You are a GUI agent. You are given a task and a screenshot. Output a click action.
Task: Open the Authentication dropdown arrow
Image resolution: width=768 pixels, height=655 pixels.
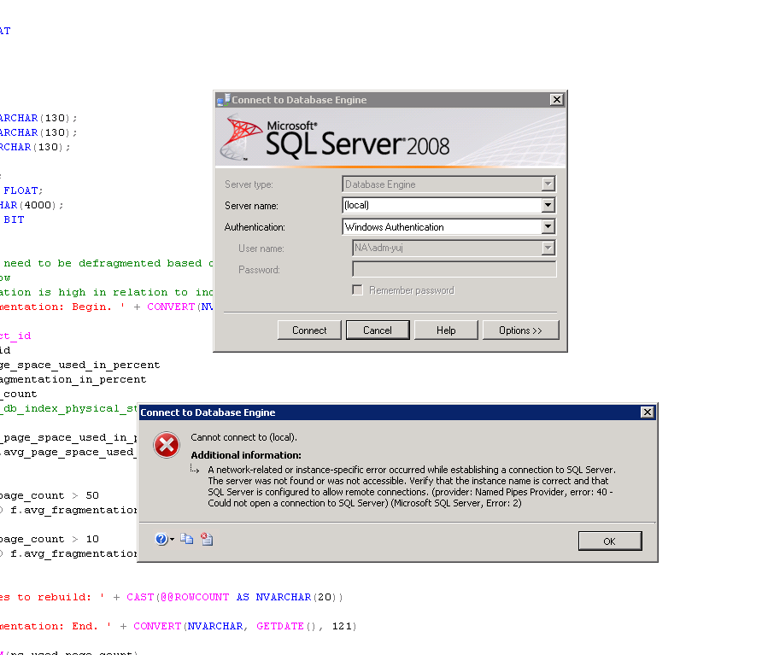548,226
